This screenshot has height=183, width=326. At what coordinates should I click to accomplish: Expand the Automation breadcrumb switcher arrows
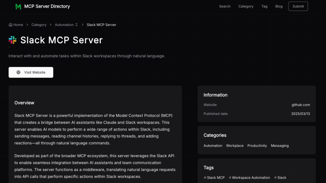tap(77, 25)
